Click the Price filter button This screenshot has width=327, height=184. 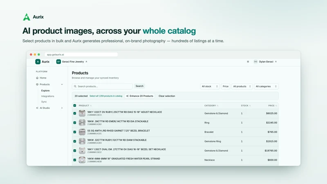tap(226, 86)
